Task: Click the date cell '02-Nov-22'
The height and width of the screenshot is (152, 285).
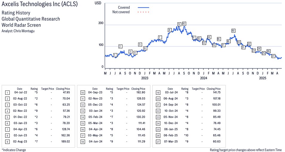Action: (x=20, y=111)
